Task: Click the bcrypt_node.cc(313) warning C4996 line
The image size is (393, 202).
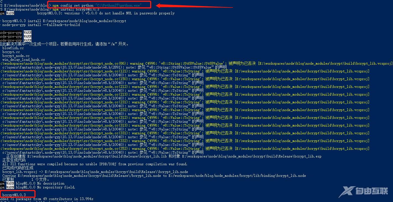Action: tap(185, 125)
